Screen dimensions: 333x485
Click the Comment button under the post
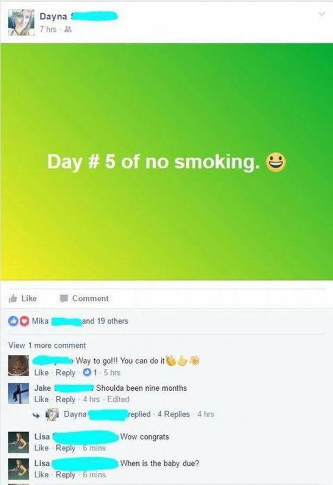(x=84, y=299)
